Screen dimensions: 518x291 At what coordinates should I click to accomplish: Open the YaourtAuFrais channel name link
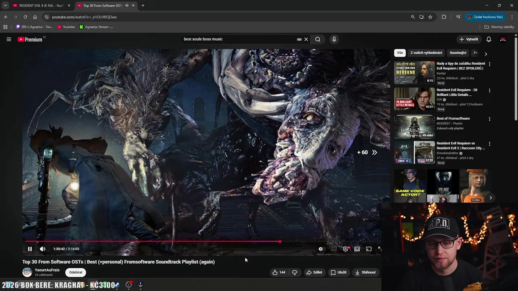point(47,270)
